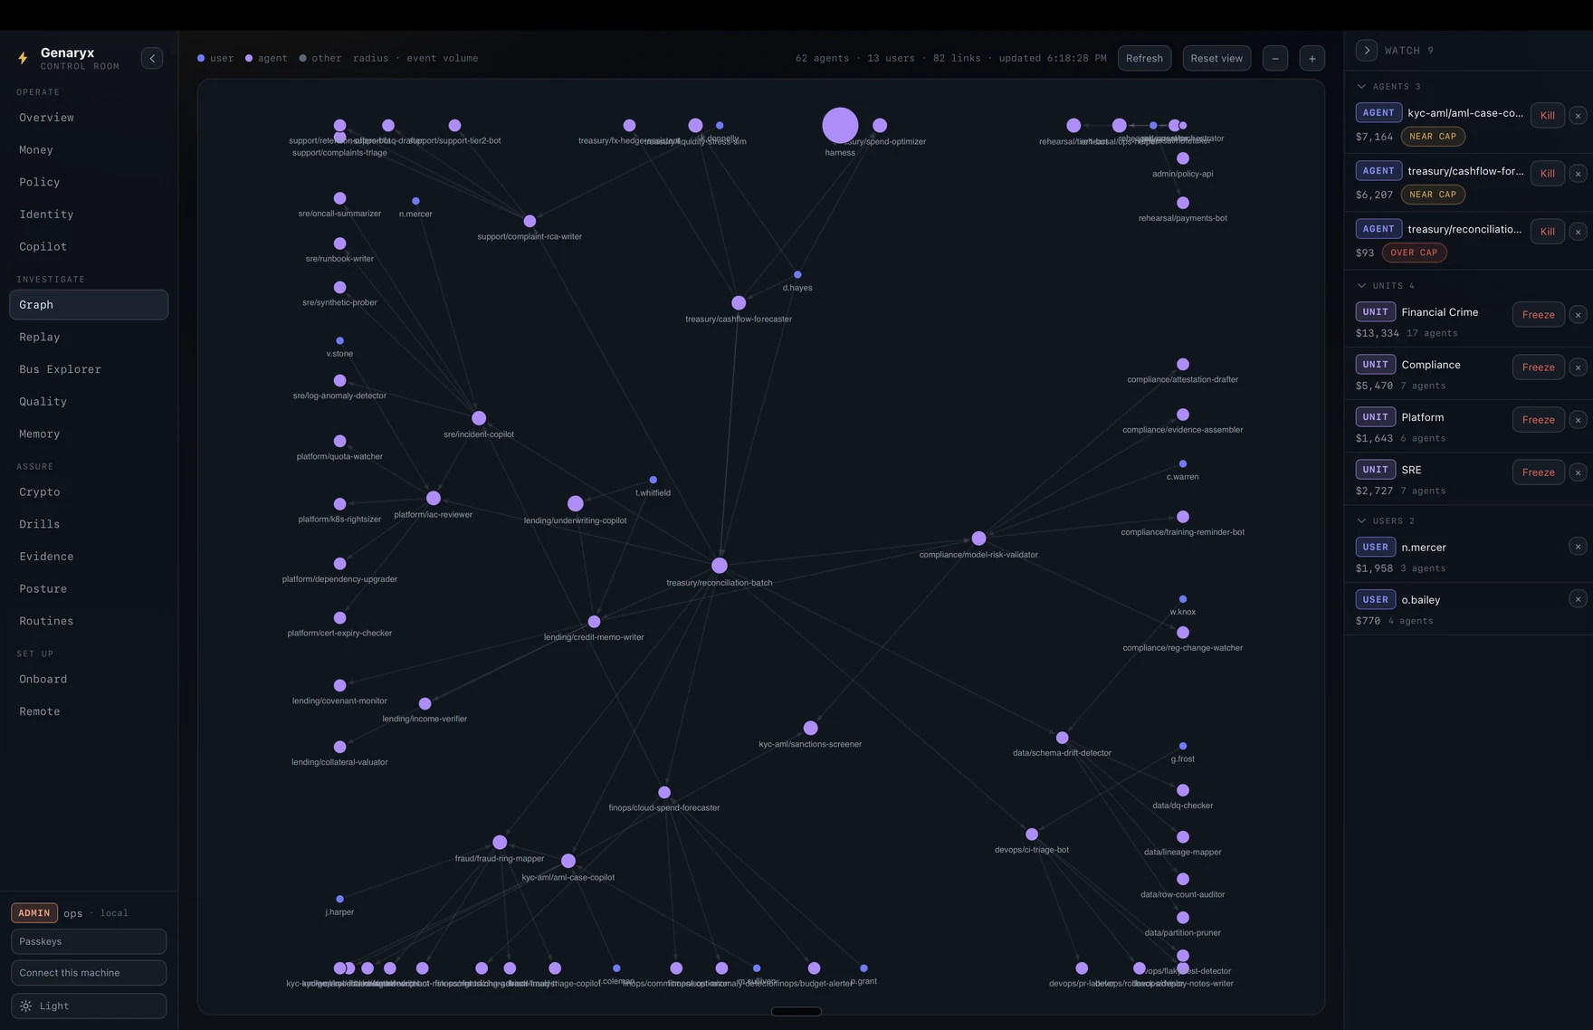Kill the treasury/cashflow-for agent
Image resolution: width=1593 pixels, height=1030 pixels.
click(1548, 173)
